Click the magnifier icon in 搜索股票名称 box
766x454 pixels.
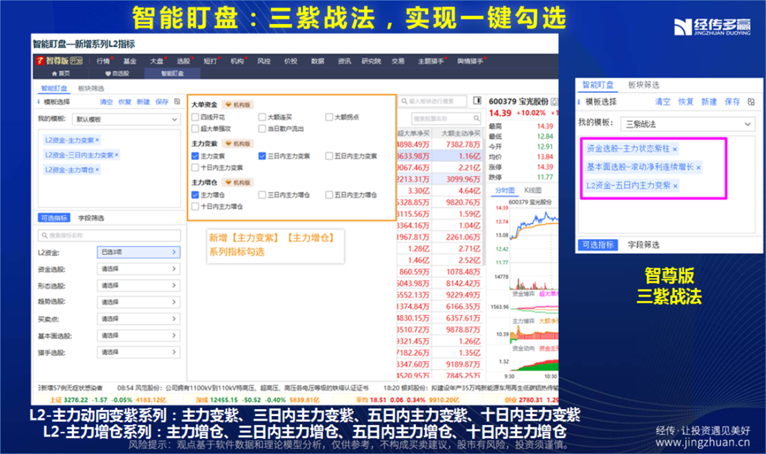tap(476, 118)
